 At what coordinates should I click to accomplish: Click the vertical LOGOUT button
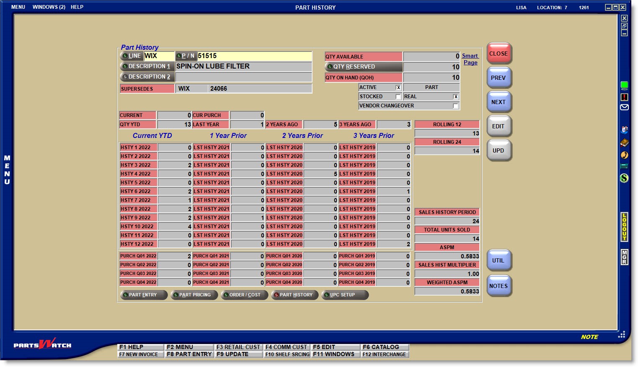(624, 227)
